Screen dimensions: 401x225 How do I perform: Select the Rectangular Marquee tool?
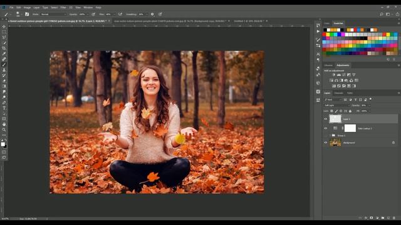coord(4,32)
